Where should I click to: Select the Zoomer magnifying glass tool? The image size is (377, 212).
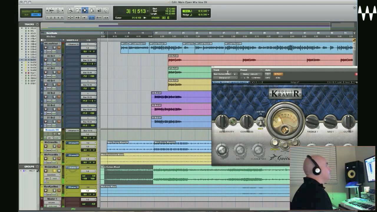[70, 10]
